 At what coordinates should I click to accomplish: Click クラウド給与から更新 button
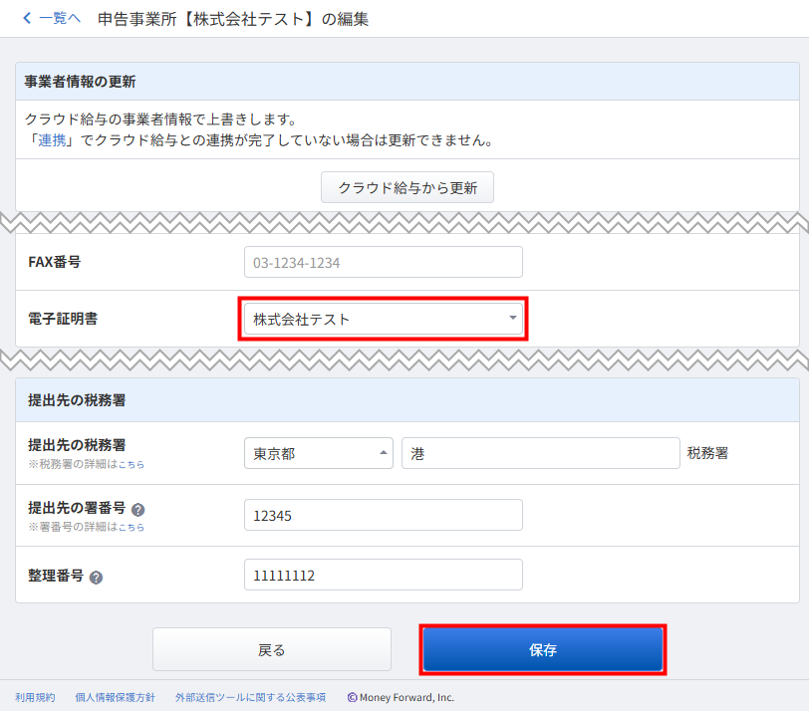(407, 187)
